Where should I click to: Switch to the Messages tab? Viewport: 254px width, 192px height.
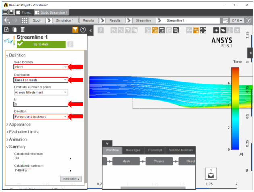(x=133, y=150)
